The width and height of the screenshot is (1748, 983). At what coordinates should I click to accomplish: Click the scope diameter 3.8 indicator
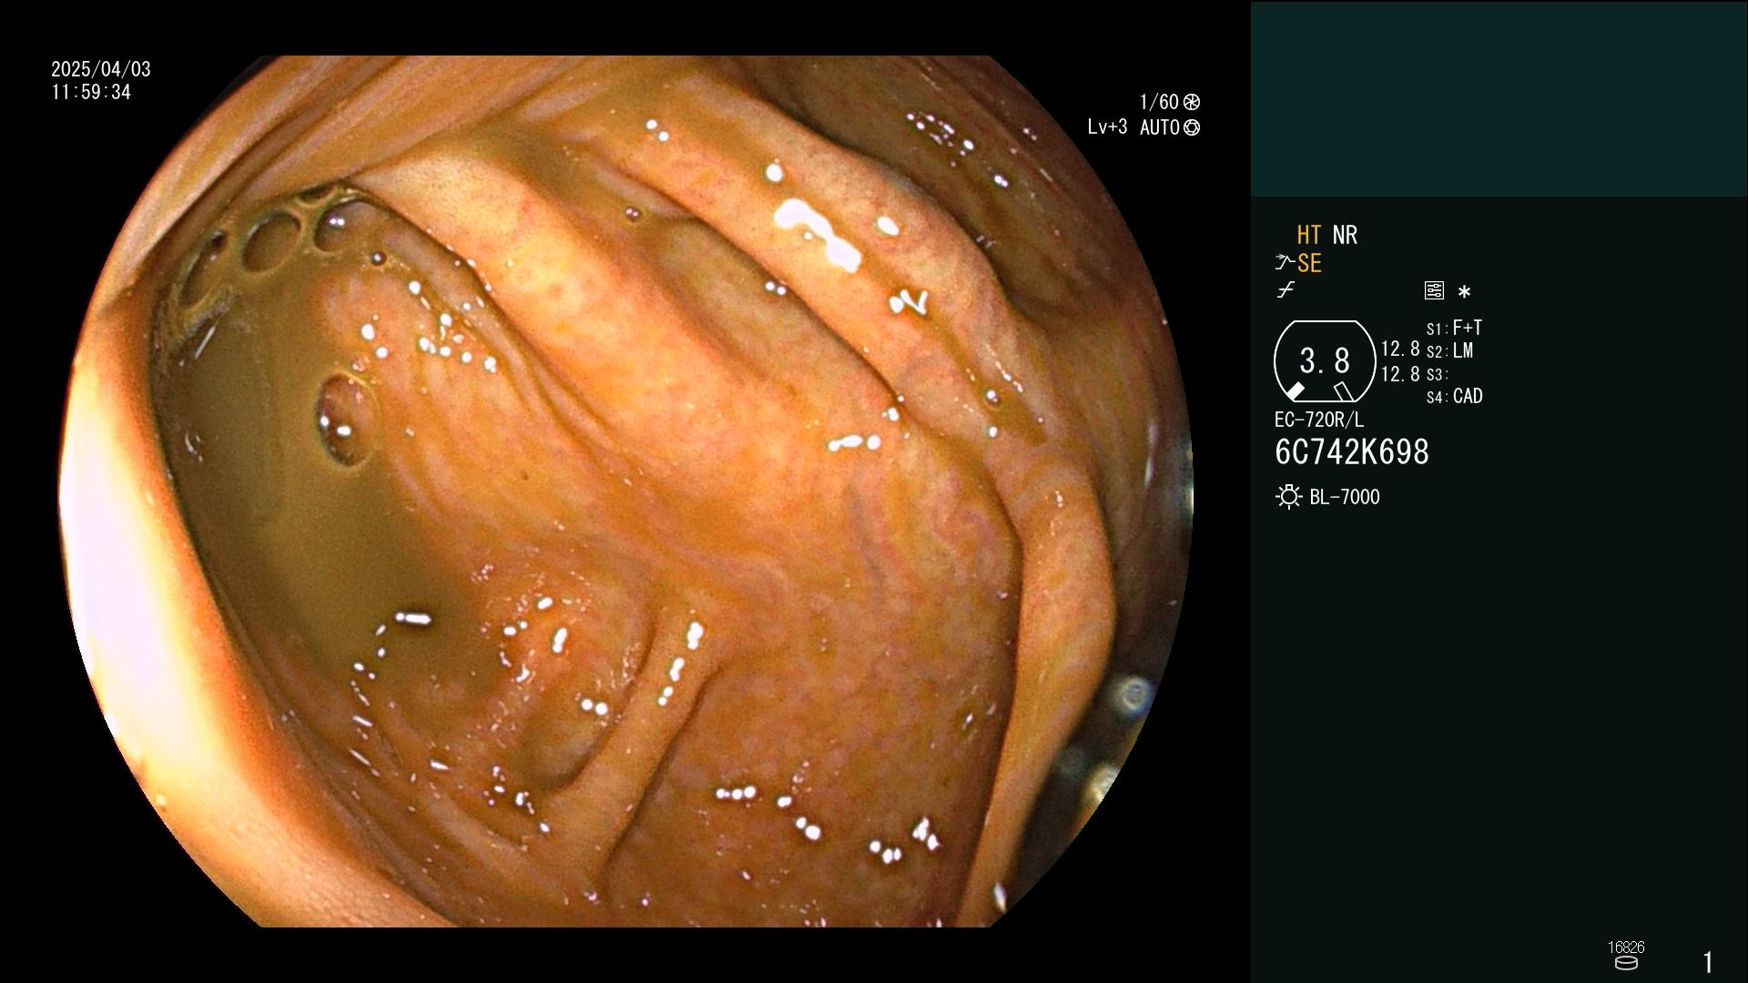pos(1325,361)
